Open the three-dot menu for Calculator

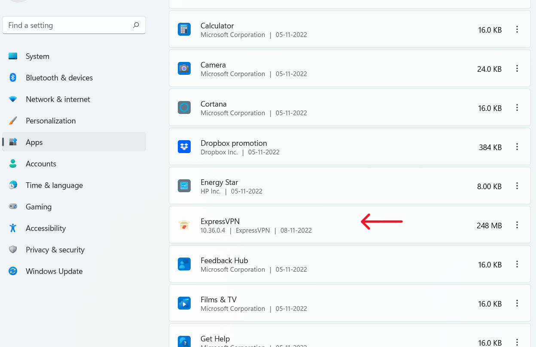[x=517, y=30]
